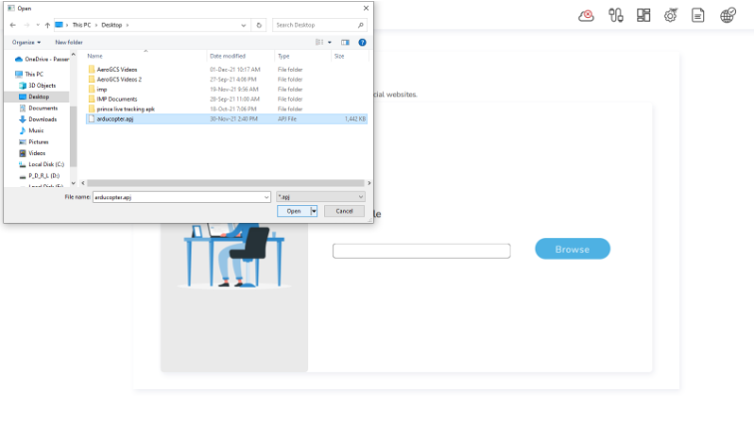Go back in the Open dialog
The image size is (754, 424).
coord(13,25)
